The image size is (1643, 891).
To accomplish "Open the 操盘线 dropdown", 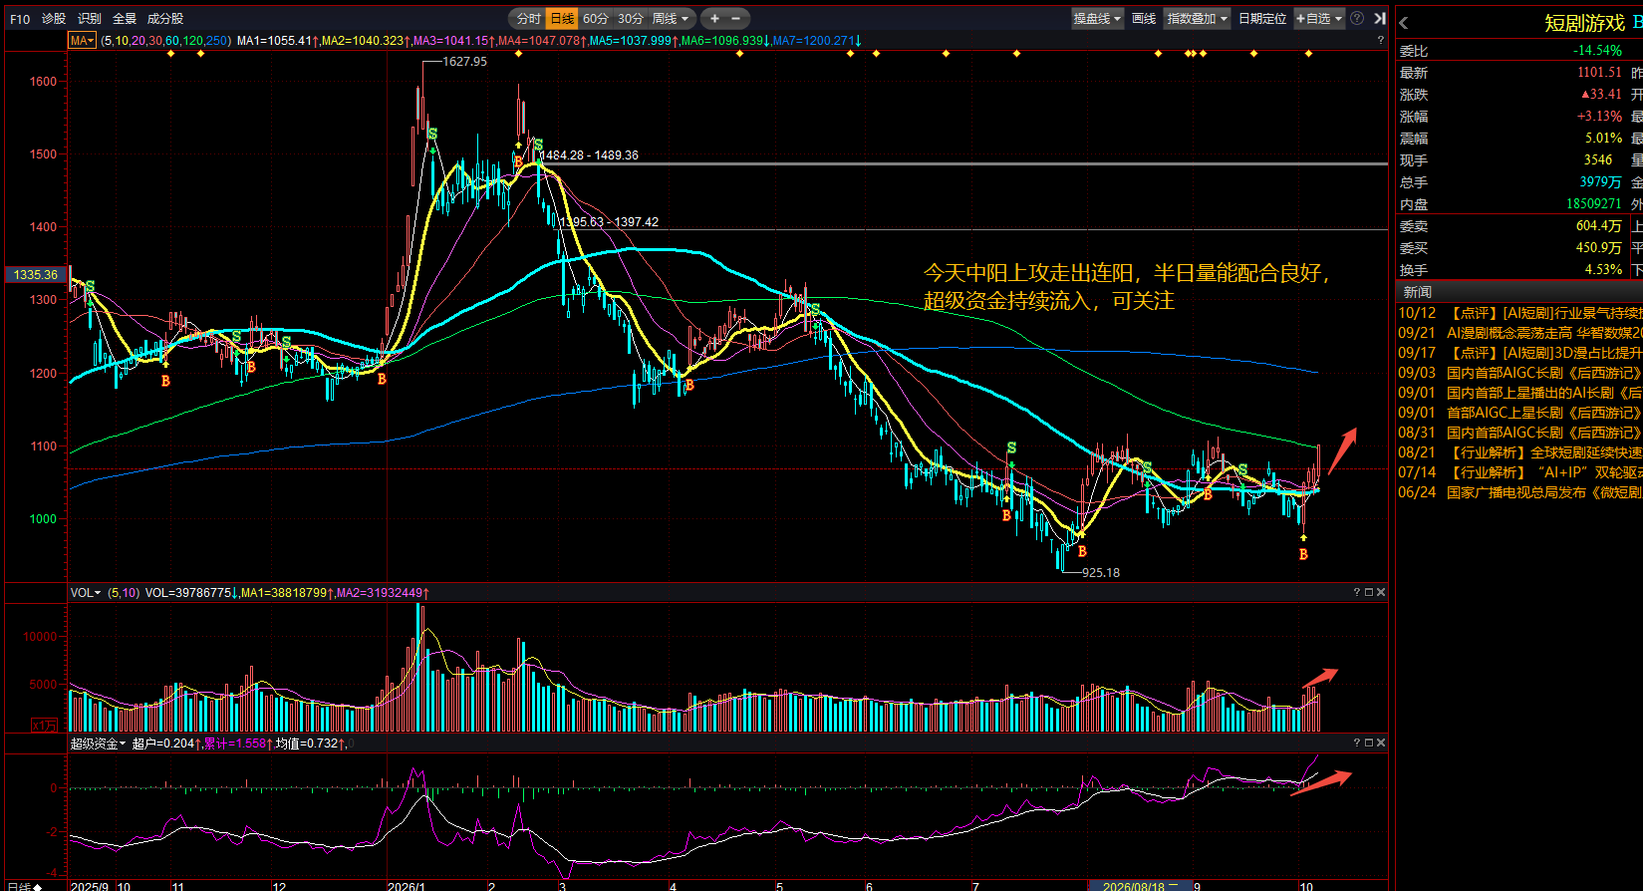I will [1097, 18].
